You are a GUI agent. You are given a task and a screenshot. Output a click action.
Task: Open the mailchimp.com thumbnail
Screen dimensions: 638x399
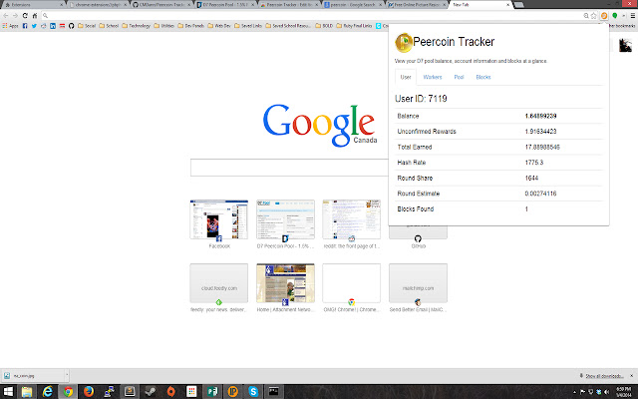(418, 283)
